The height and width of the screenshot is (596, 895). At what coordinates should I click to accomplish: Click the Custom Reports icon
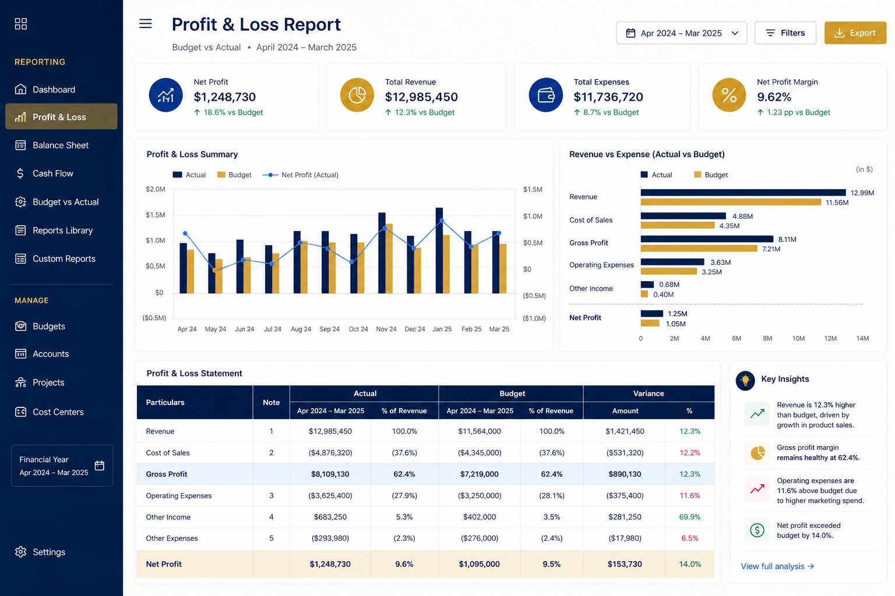(20, 258)
